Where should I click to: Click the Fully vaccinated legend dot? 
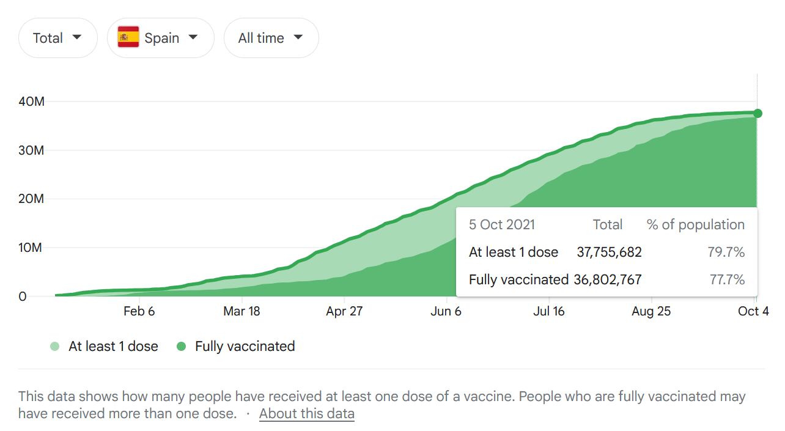[181, 347]
